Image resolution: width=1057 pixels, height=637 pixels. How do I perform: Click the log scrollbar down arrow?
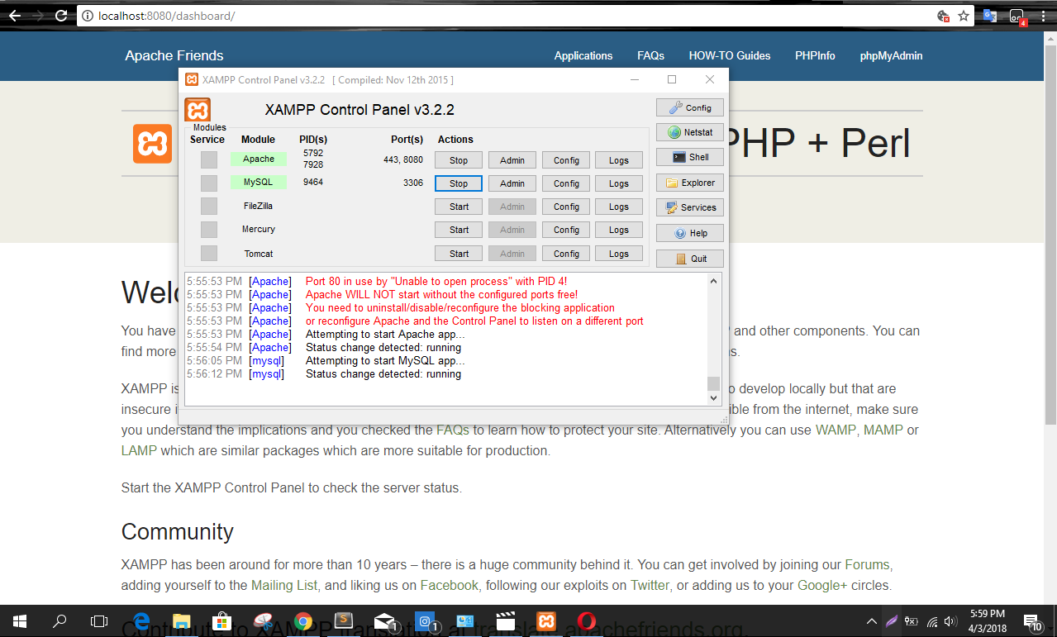coord(714,398)
